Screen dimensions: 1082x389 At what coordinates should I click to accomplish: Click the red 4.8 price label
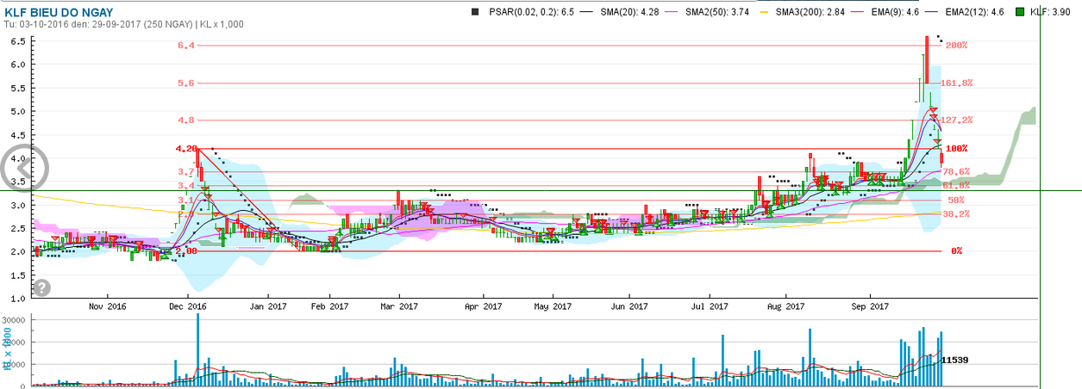pyautogui.click(x=186, y=120)
